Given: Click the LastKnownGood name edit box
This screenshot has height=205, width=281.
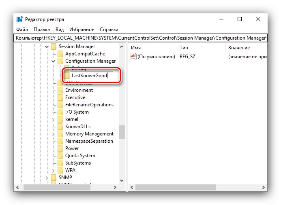Looking at the screenshot, I should pyautogui.click(x=91, y=76).
